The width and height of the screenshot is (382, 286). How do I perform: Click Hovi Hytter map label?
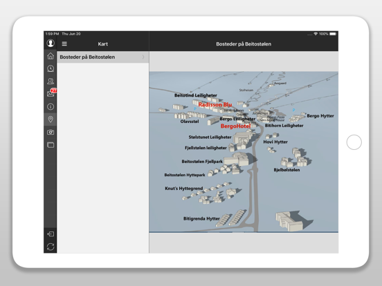[x=275, y=142]
